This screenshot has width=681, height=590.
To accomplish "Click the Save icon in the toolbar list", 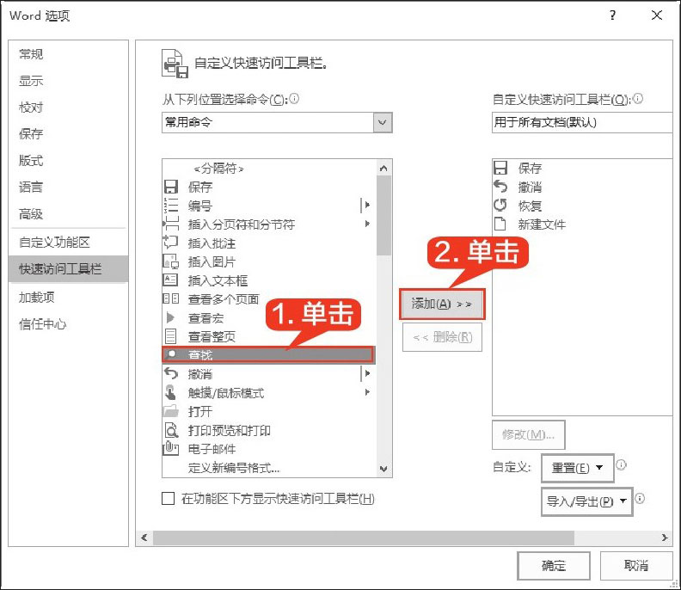I will click(500, 168).
